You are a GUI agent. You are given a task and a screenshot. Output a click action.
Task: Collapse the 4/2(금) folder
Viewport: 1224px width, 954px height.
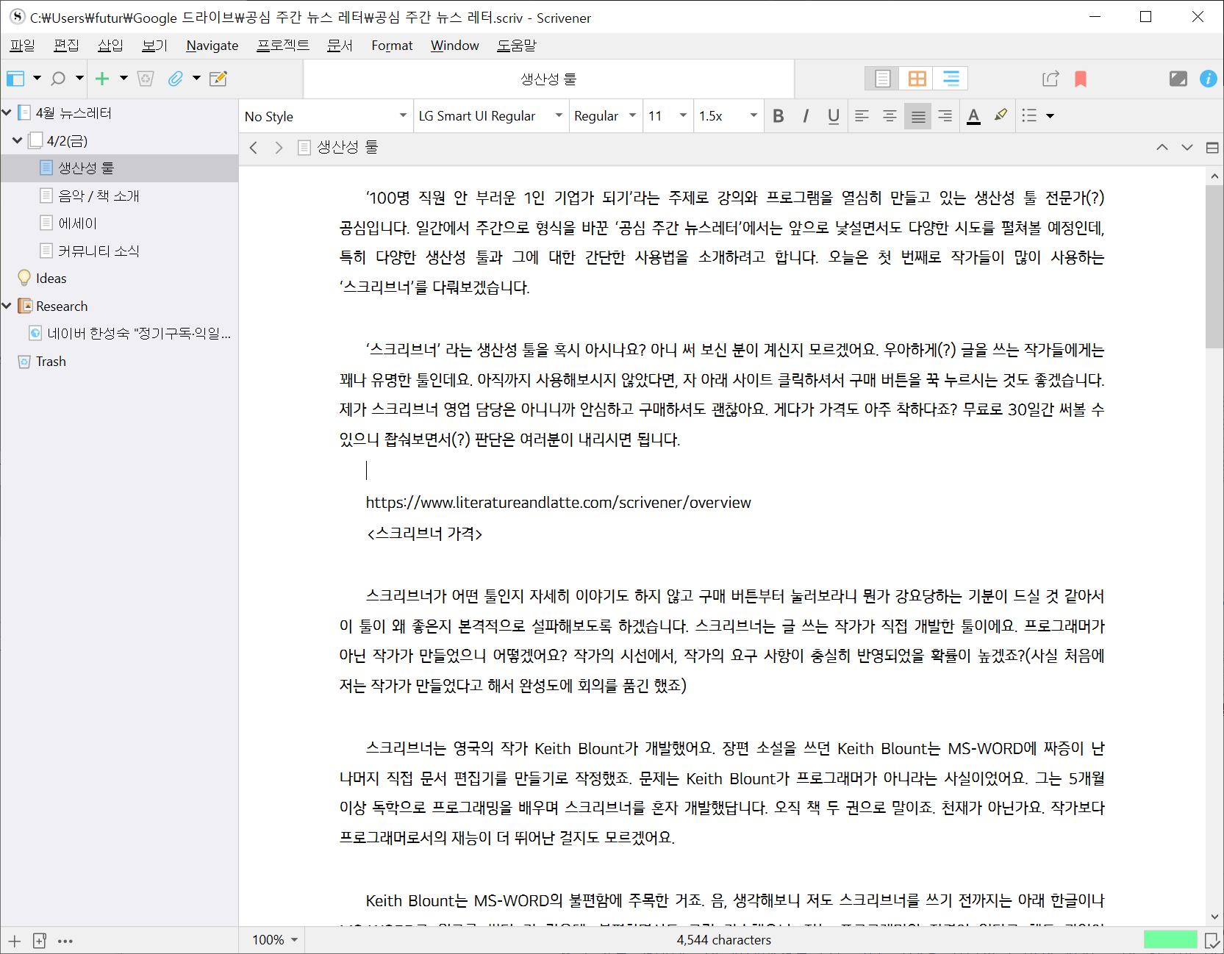tap(17, 140)
